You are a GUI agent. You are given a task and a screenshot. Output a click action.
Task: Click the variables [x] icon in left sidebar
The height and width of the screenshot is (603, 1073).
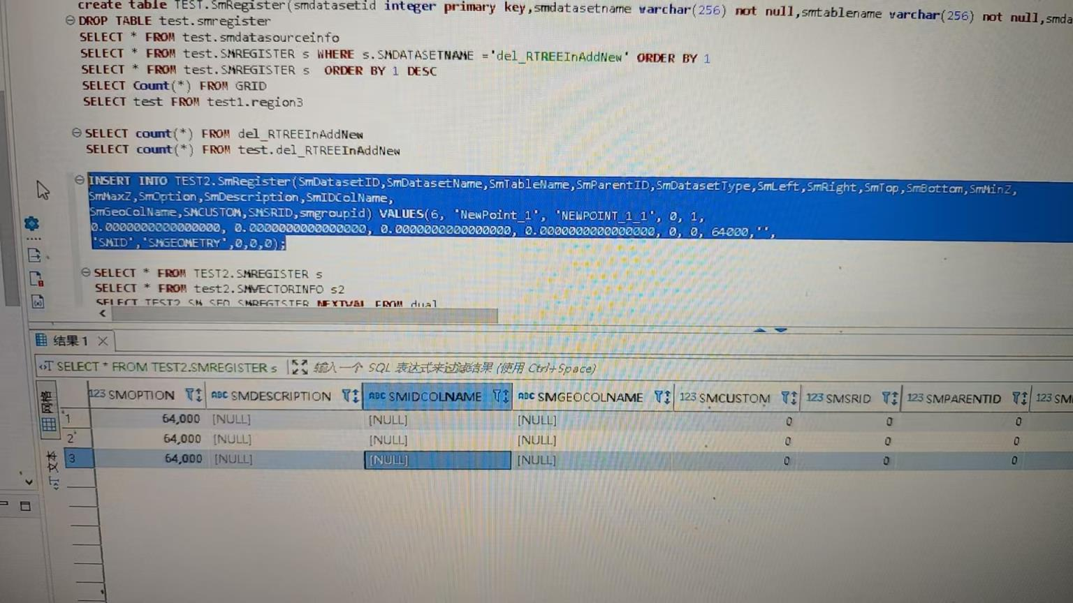pyautogui.click(x=38, y=301)
